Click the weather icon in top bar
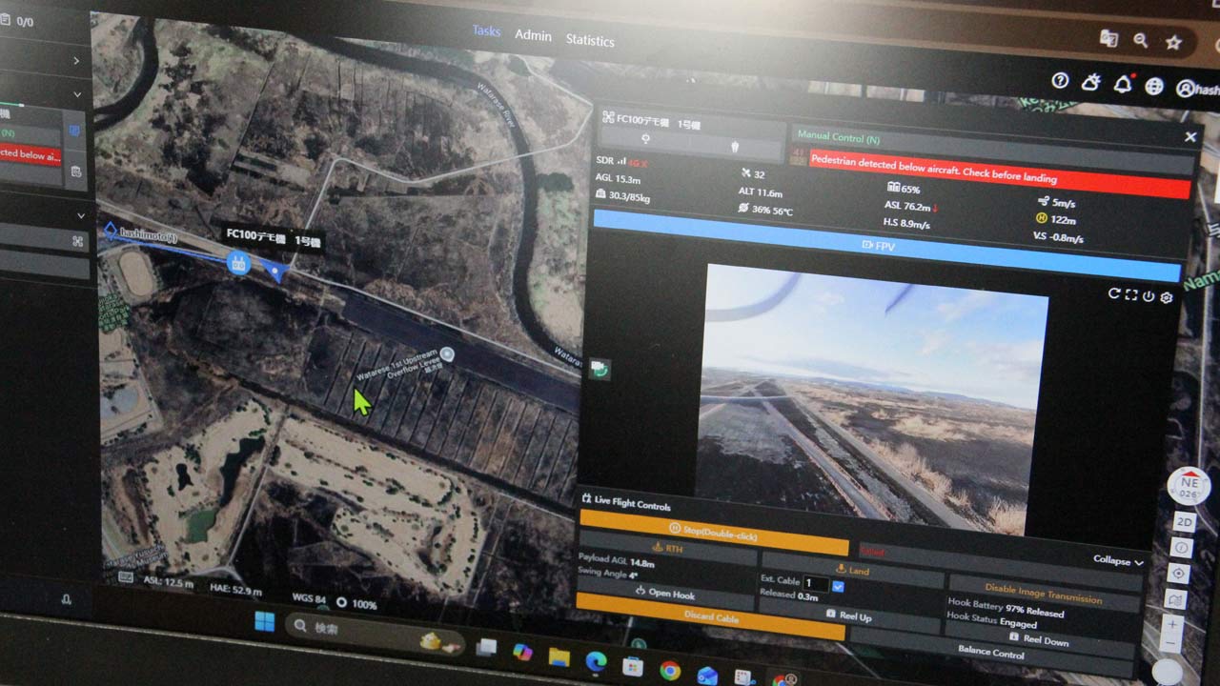 tap(1090, 83)
